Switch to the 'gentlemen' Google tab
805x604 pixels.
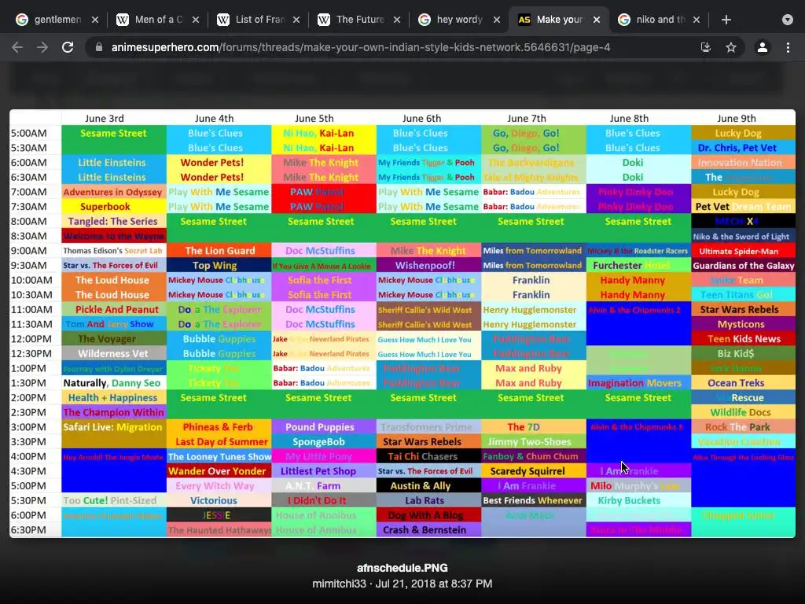57,20
